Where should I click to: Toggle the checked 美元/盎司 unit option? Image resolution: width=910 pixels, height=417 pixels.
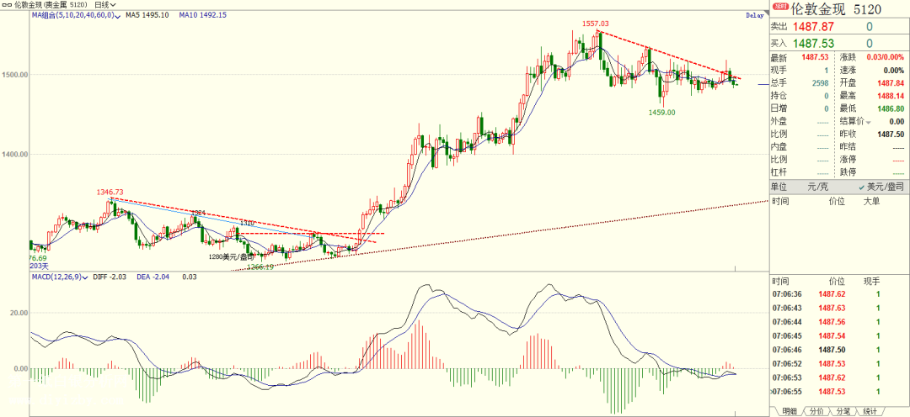(885, 186)
